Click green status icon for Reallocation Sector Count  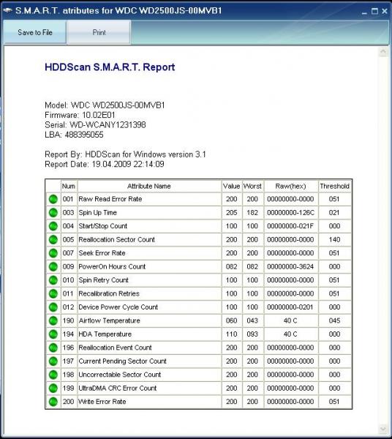click(x=53, y=240)
